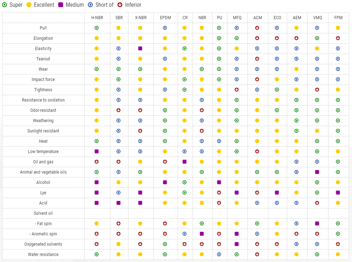Click the Oxygenated solvents row label
The image size is (352, 262).
43,244
